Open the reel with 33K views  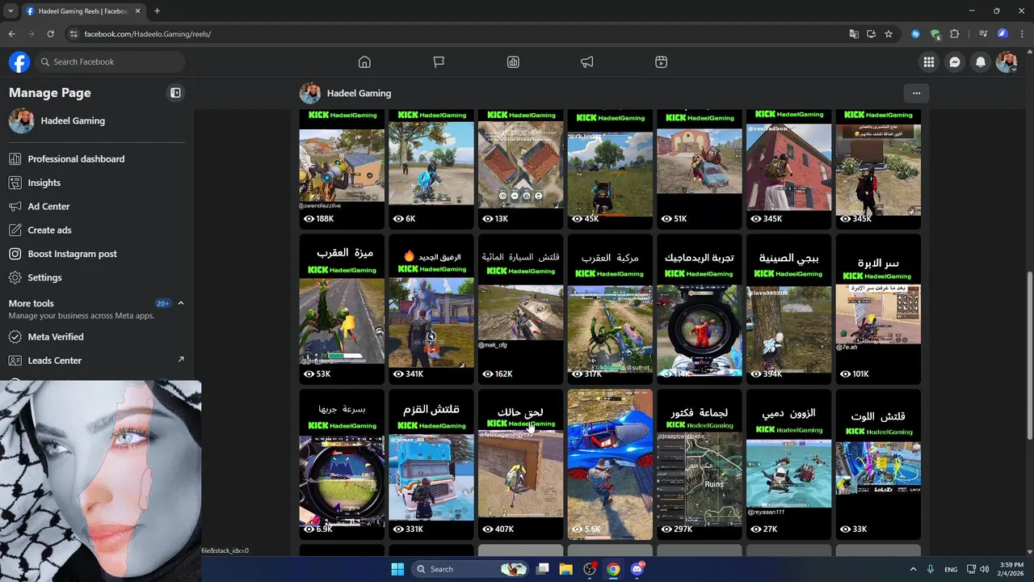878,464
